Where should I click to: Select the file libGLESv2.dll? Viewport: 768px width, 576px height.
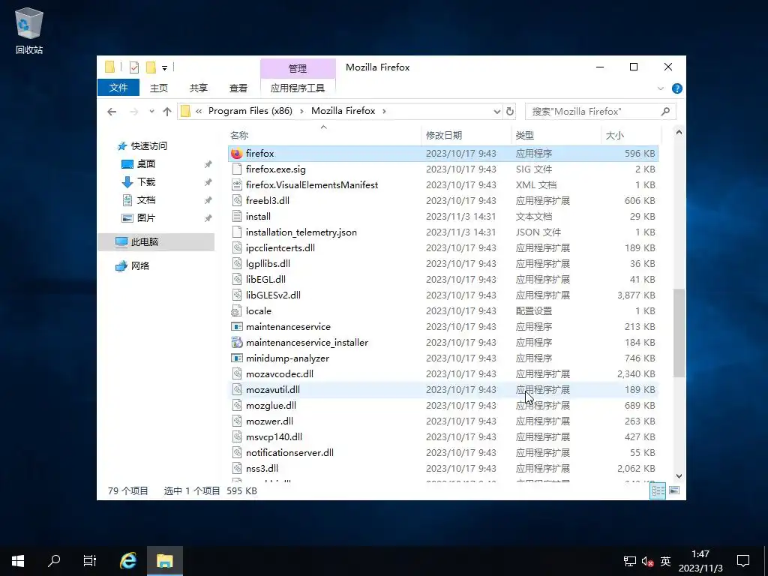[x=442, y=295]
